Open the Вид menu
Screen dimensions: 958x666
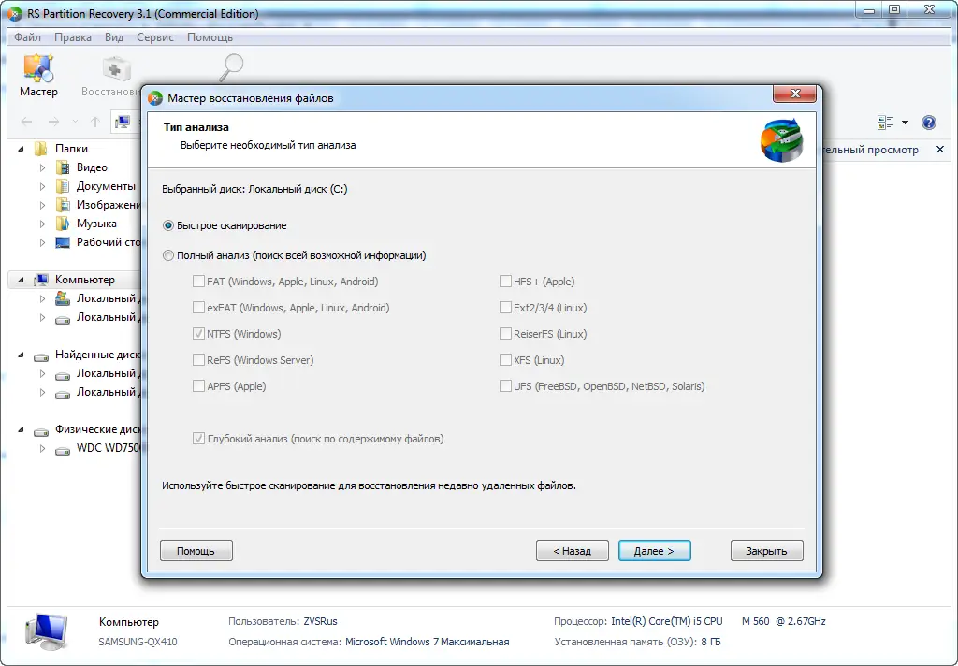point(114,37)
